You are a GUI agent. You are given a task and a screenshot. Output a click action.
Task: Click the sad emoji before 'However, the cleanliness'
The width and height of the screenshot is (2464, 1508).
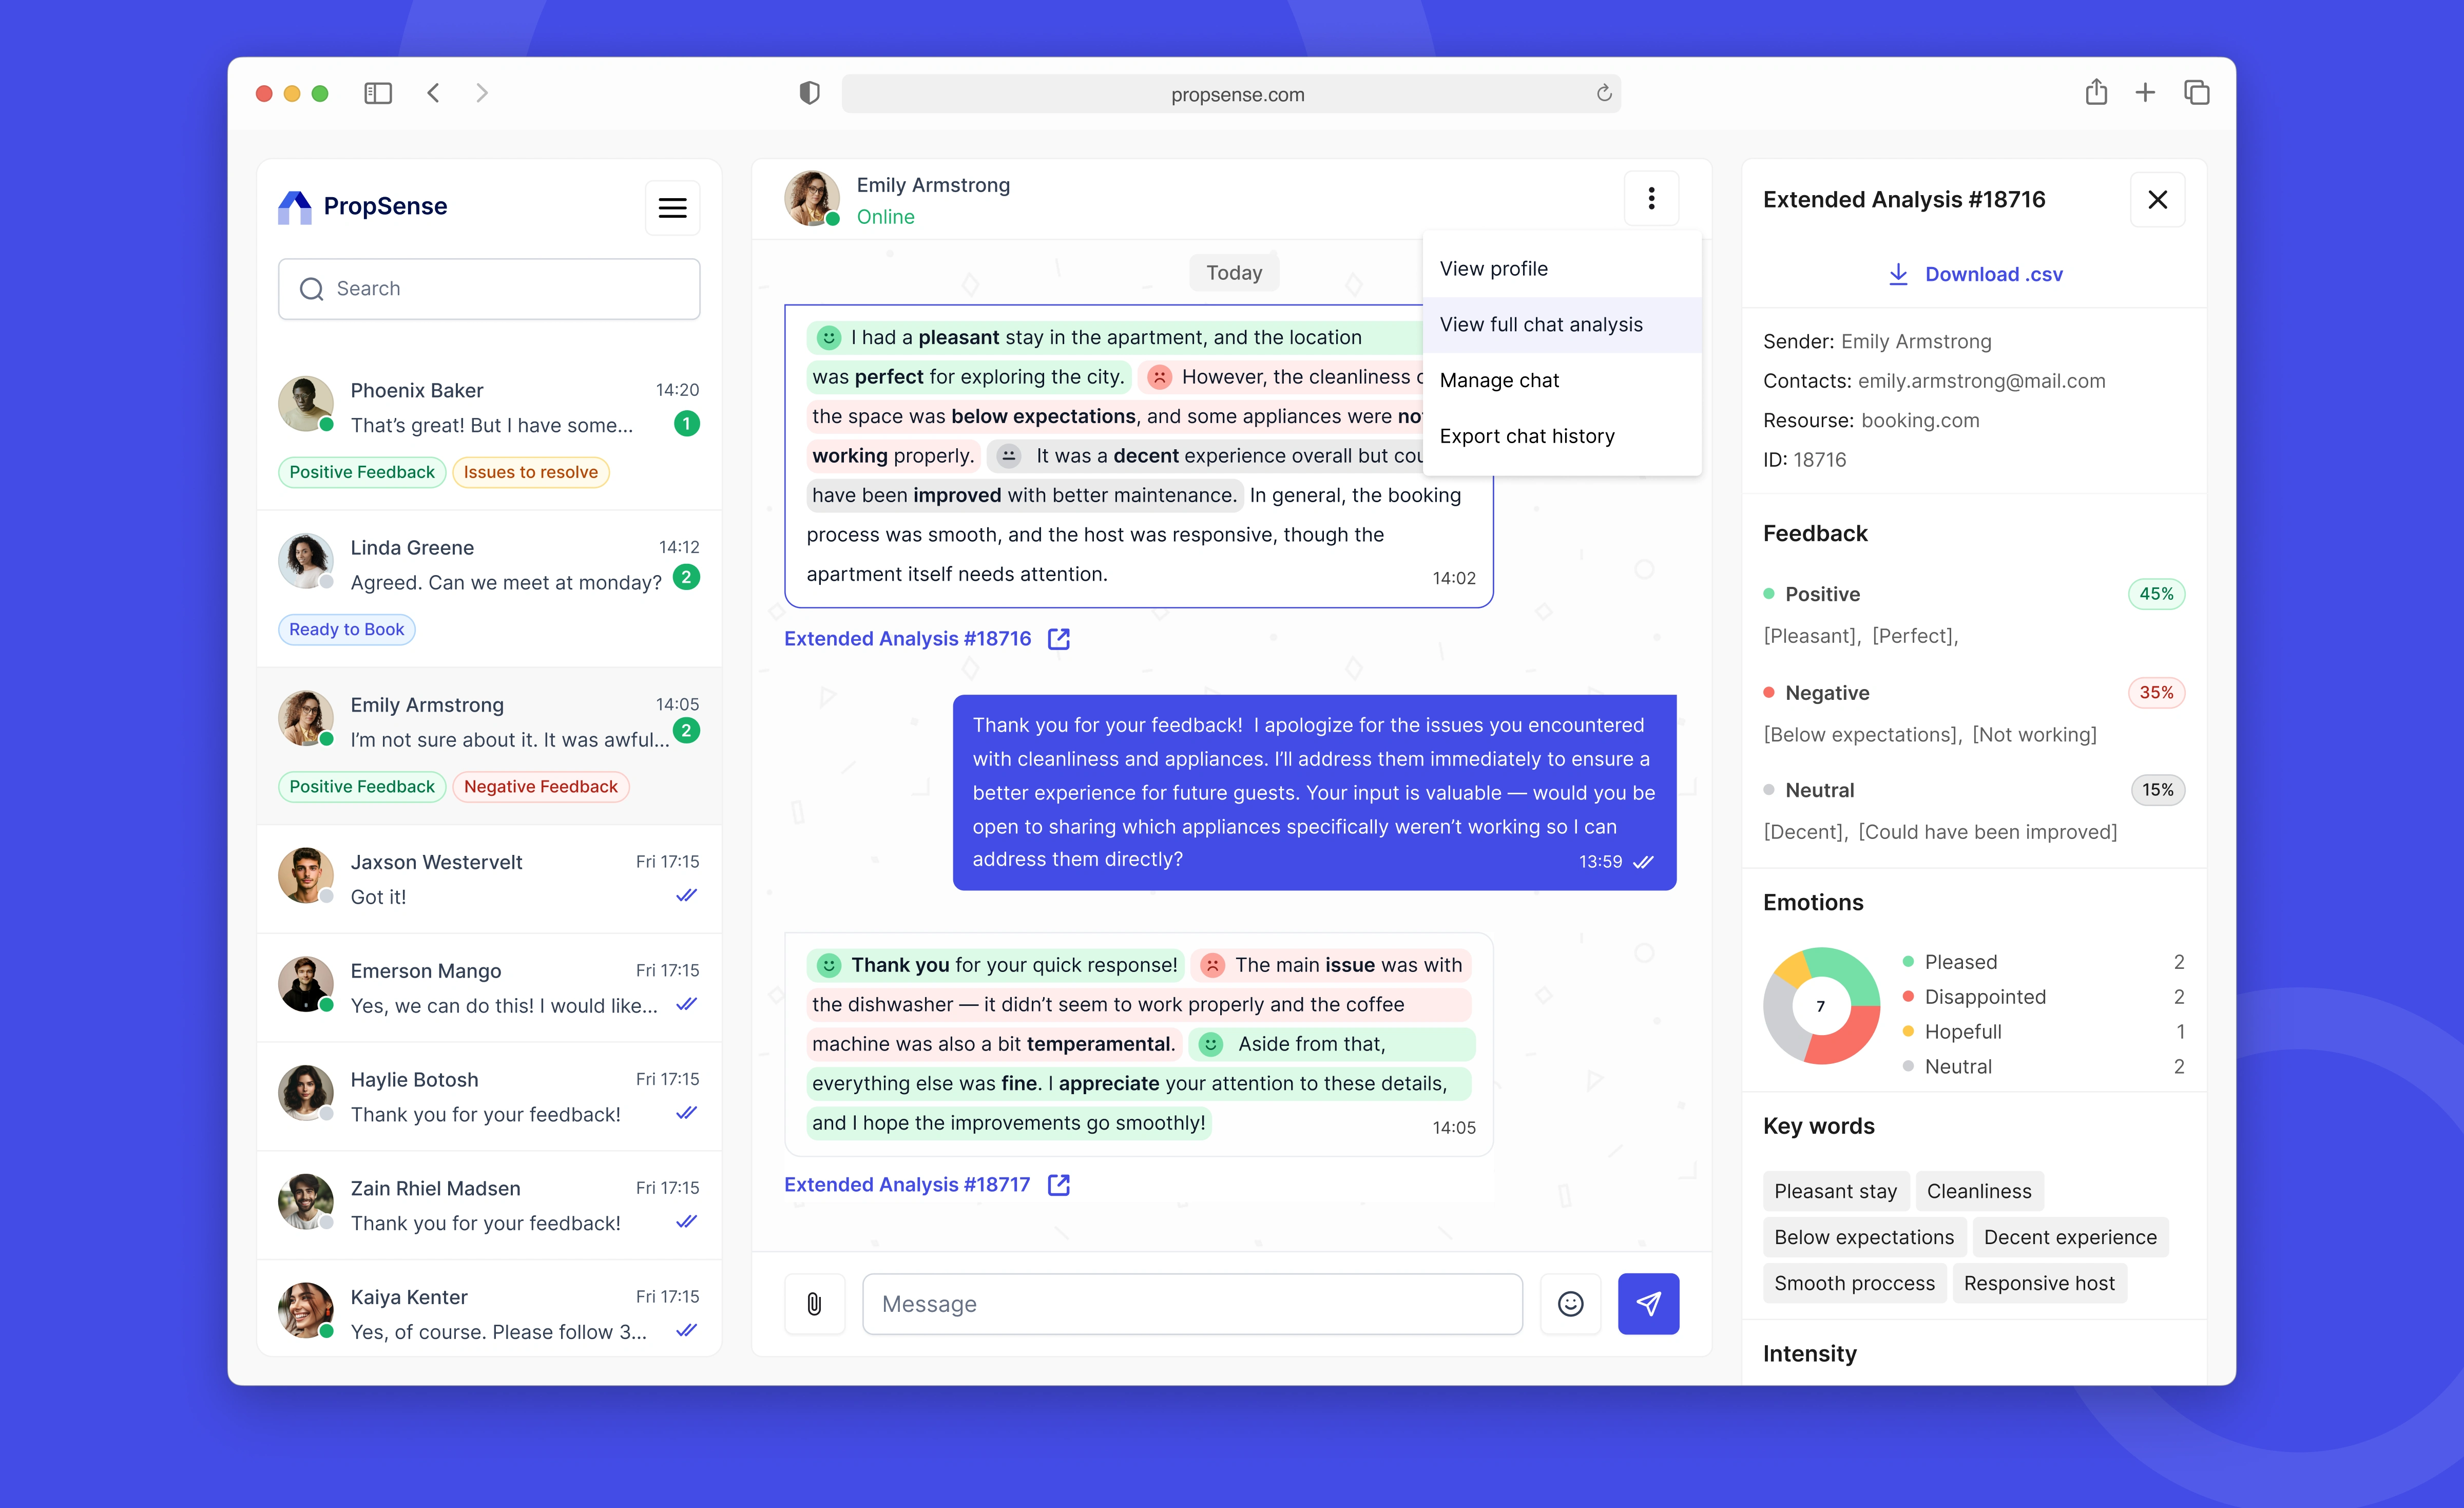1159,377
